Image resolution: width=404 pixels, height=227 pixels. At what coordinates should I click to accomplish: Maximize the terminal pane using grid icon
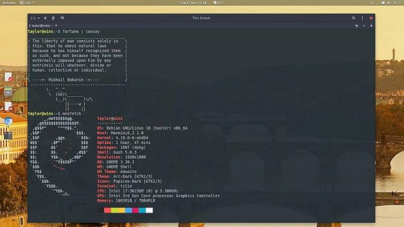point(364,26)
